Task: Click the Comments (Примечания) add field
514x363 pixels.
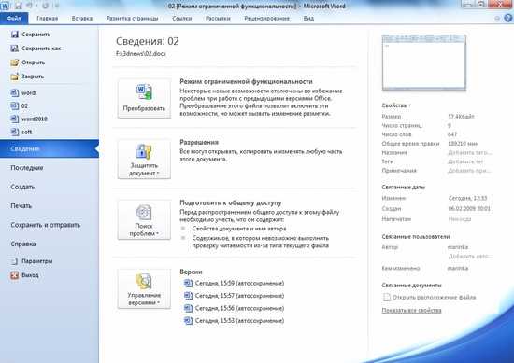Action: (x=469, y=171)
